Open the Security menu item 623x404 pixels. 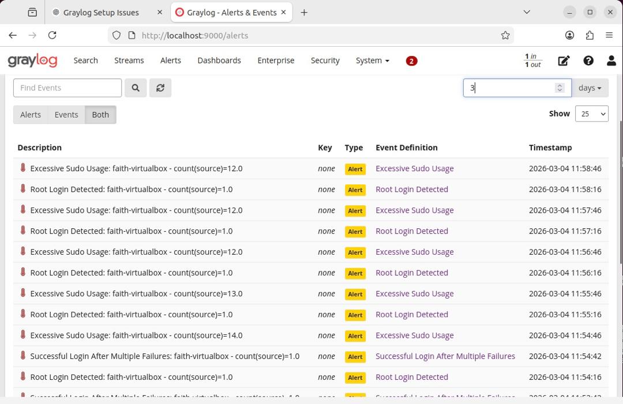(325, 61)
